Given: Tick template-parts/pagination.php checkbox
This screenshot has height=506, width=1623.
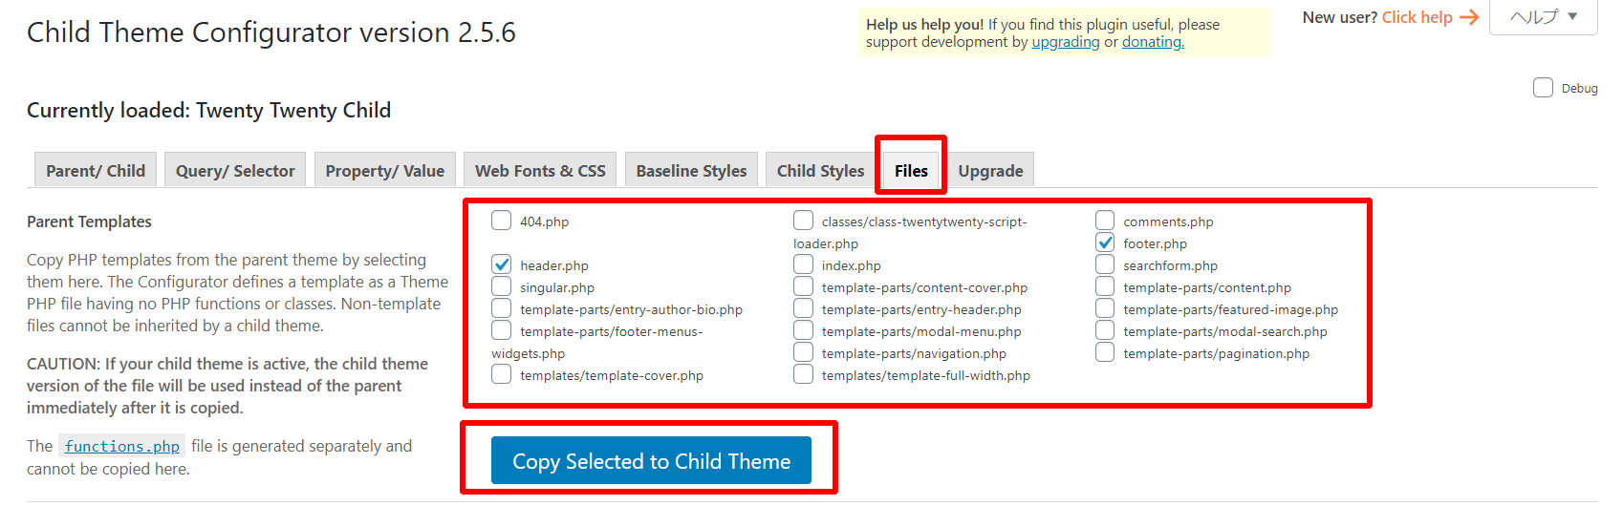Looking at the screenshot, I should coord(1105,353).
